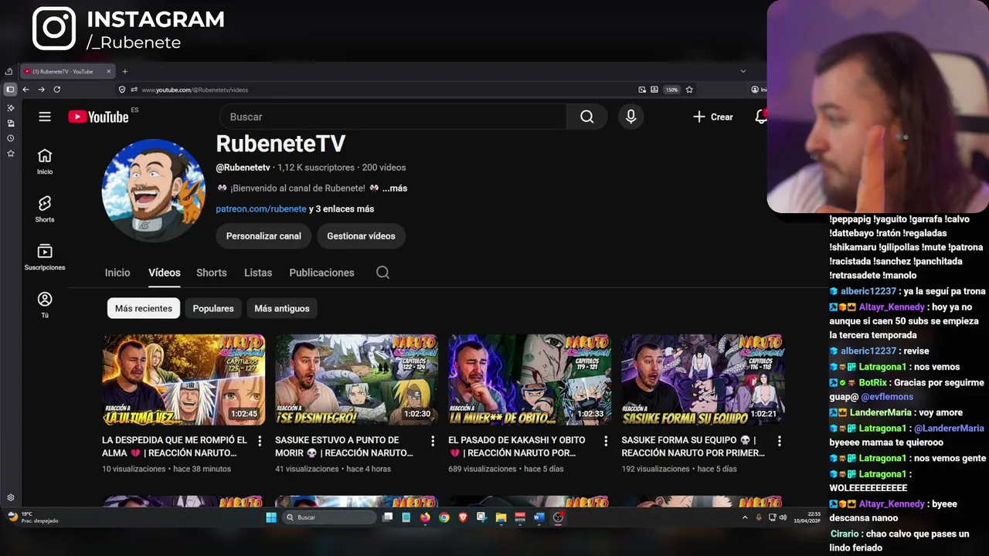Click the shield tracking-protection icon
This screenshot has width=989, height=556.
point(121,90)
